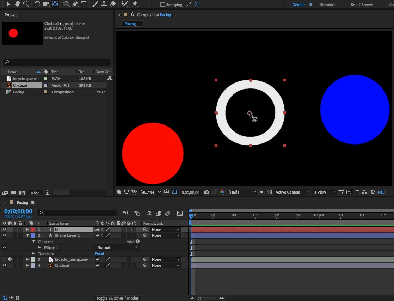
Task: Expand the Transform property group
Action: 34,254
